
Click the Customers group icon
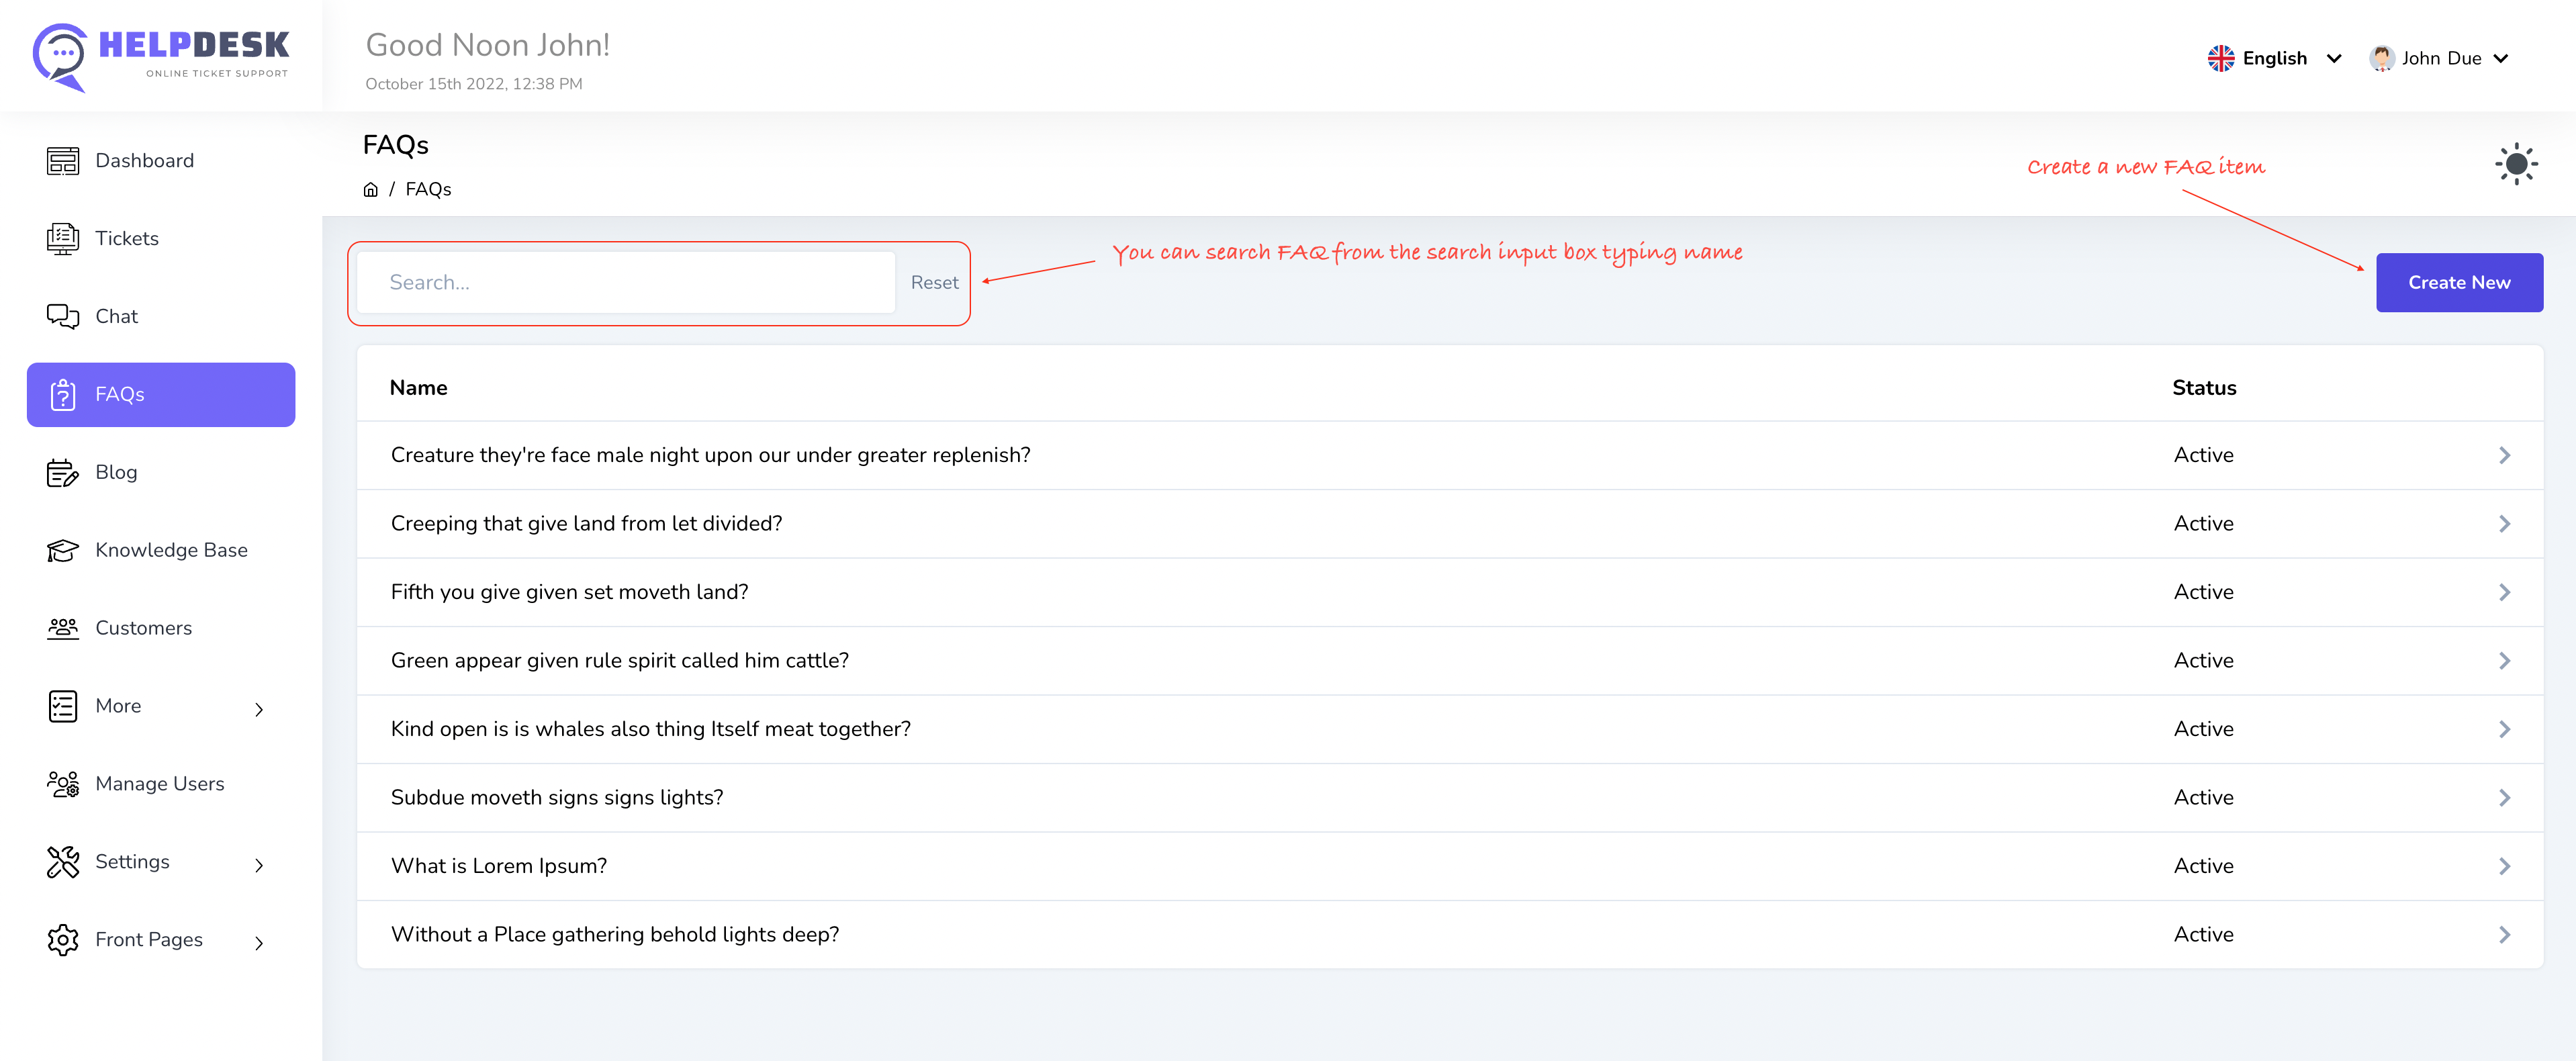(x=62, y=629)
